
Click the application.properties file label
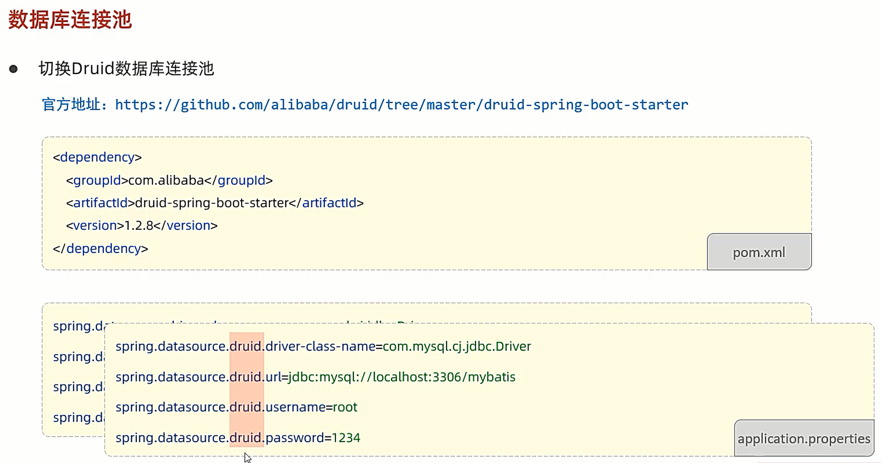[x=804, y=438]
